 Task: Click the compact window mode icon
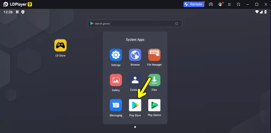click(239, 5)
